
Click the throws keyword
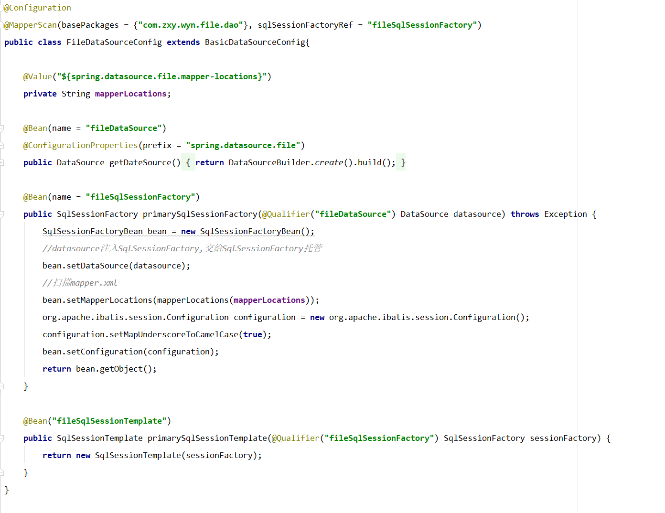[x=525, y=214]
